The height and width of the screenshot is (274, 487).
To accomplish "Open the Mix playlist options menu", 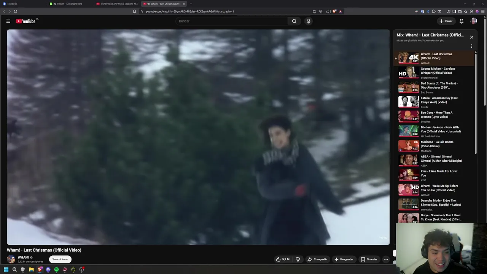I will tap(471, 46).
